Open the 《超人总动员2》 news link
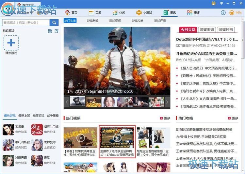 [208, 68]
